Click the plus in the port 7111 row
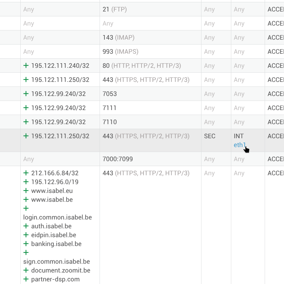Image resolution: width=284 pixels, height=284 pixels. tap(26, 108)
